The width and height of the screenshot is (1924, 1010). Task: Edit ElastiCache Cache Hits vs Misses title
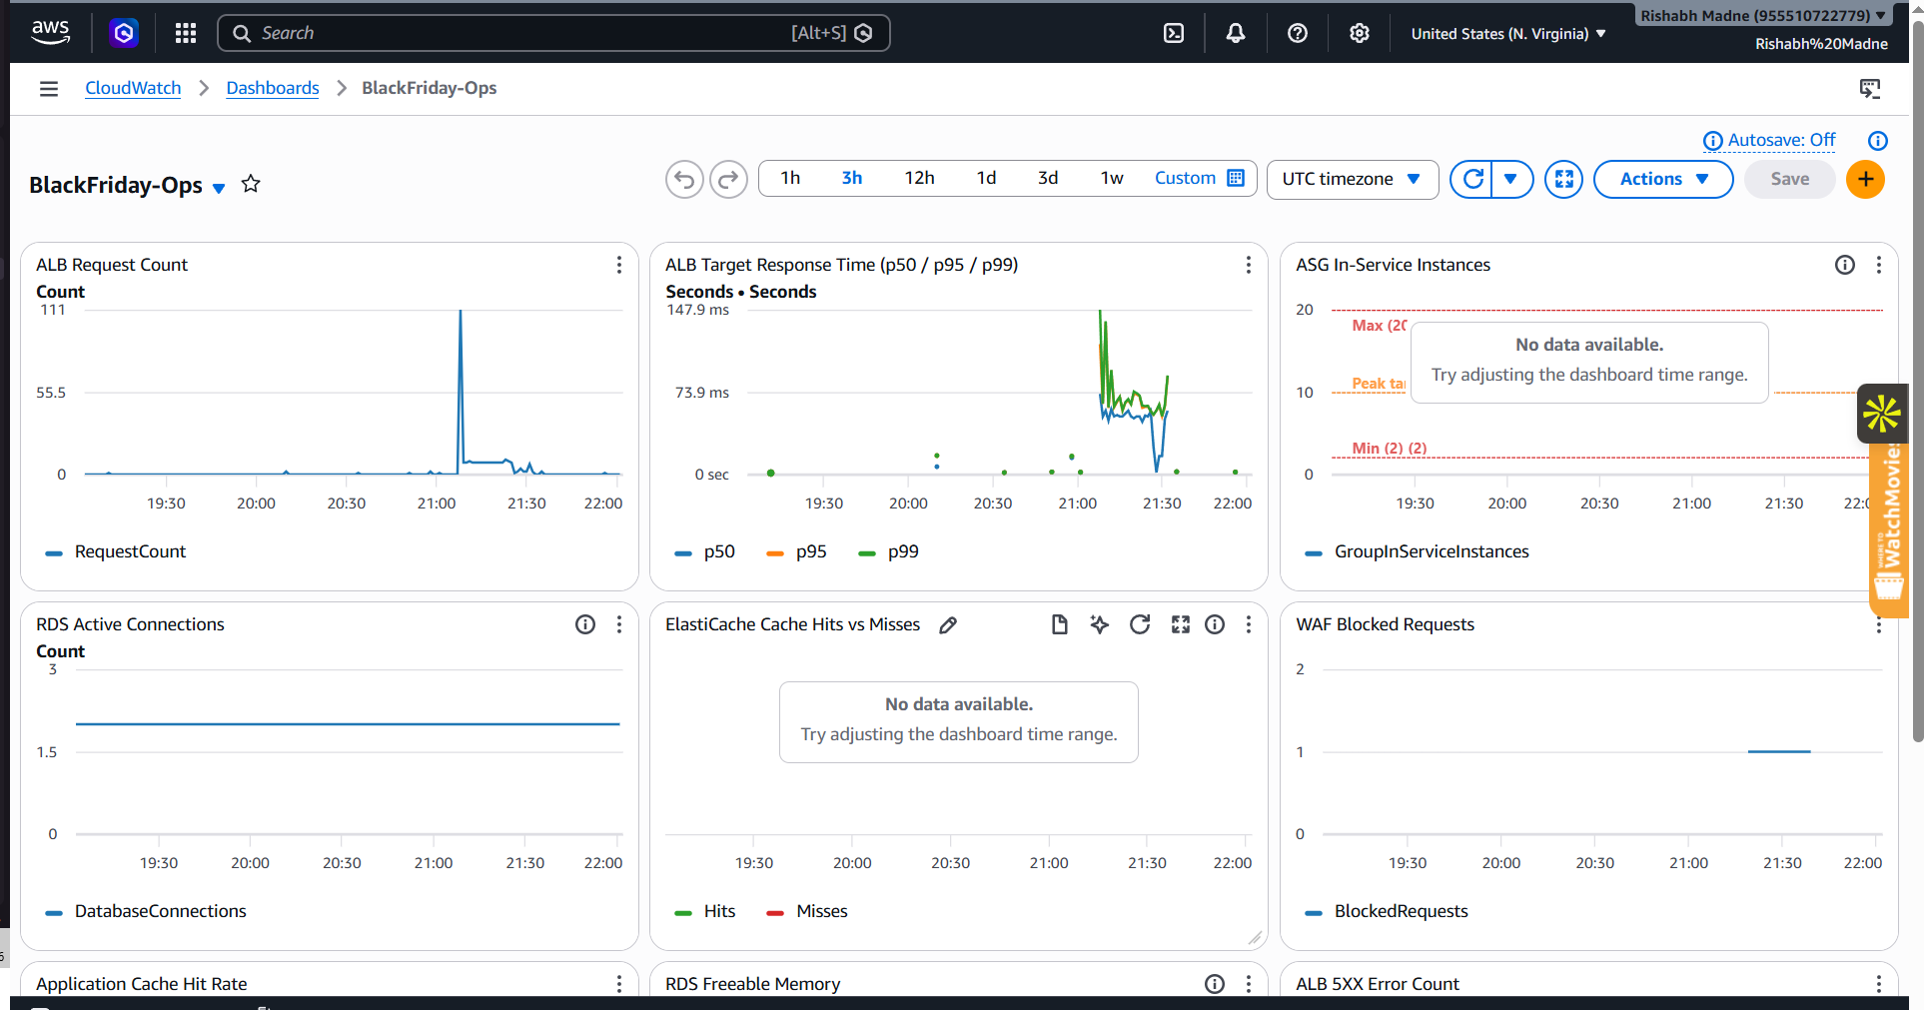pos(948,625)
